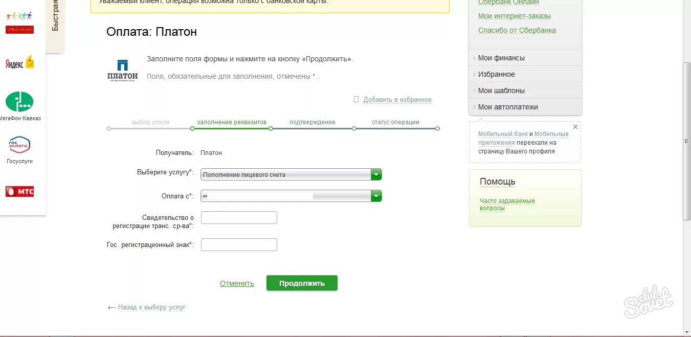
Task: Click the page vertical scrollbar thumb
Action: point(687,141)
